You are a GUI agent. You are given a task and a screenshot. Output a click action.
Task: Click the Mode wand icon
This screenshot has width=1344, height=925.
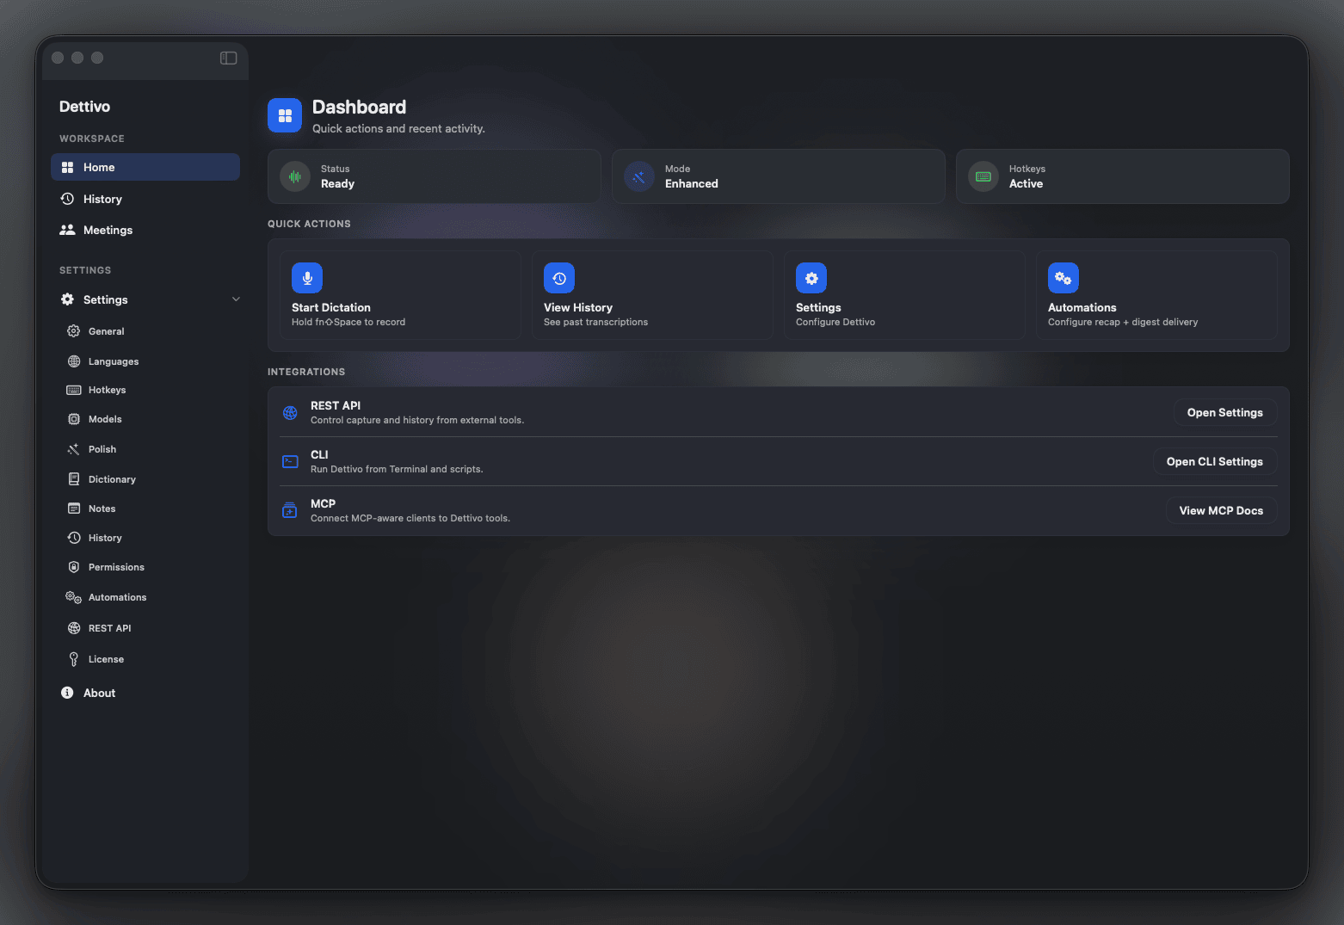[x=639, y=176]
